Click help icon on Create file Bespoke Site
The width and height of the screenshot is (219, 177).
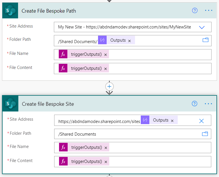pyautogui.click(x=195, y=104)
